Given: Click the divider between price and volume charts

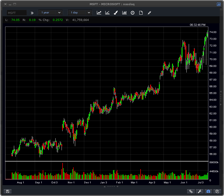Looking at the screenshot, I should (107, 161).
